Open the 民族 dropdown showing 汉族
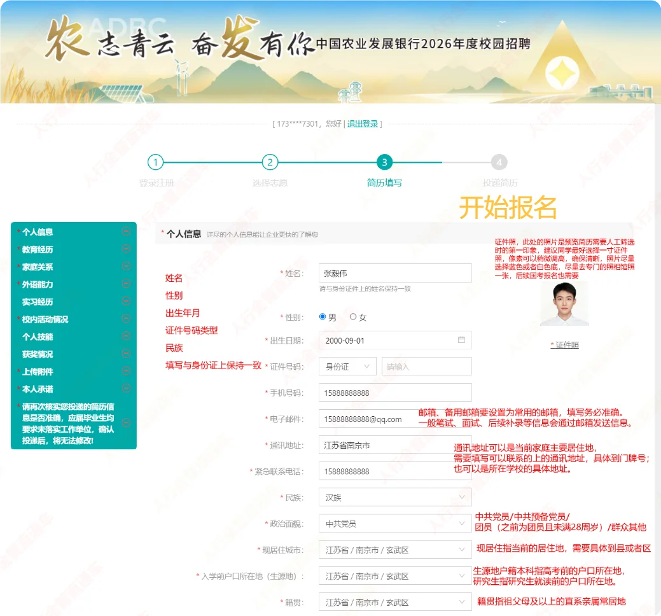Image resolution: width=661 pixels, height=616 pixels. (x=395, y=498)
